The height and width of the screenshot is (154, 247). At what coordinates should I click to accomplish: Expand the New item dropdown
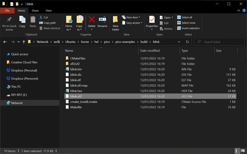pyautogui.click(x=133, y=18)
